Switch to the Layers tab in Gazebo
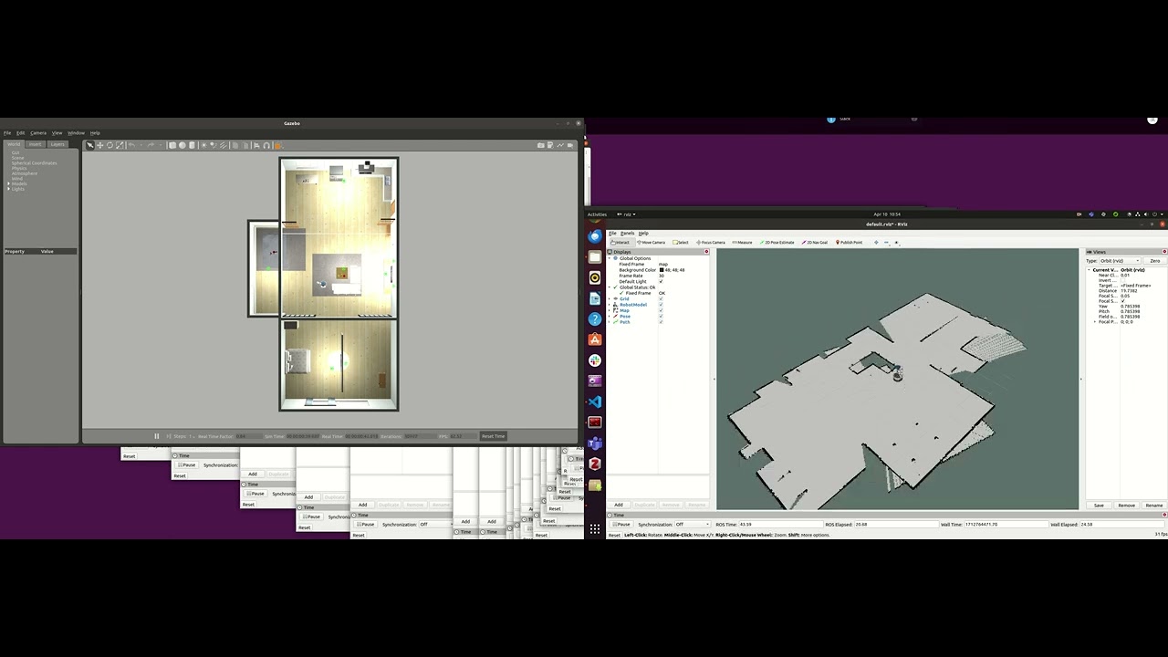1168x657 pixels. coord(57,144)
